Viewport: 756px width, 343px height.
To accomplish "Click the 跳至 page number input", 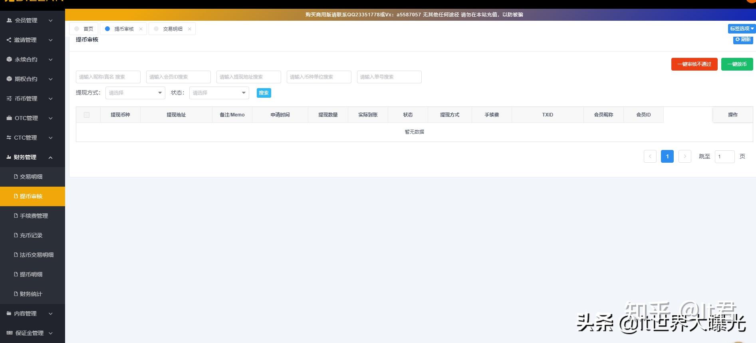I will tap(724, 156).
